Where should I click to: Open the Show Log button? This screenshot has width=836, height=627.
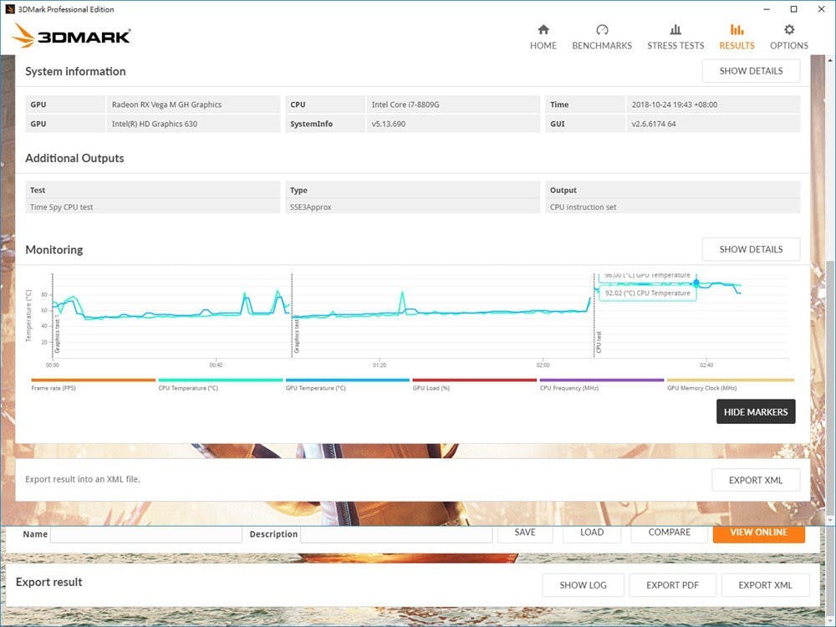click(583, 585)
